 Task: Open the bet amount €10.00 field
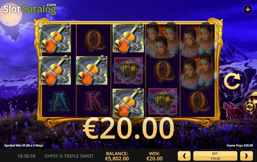[x=215, y=156]
